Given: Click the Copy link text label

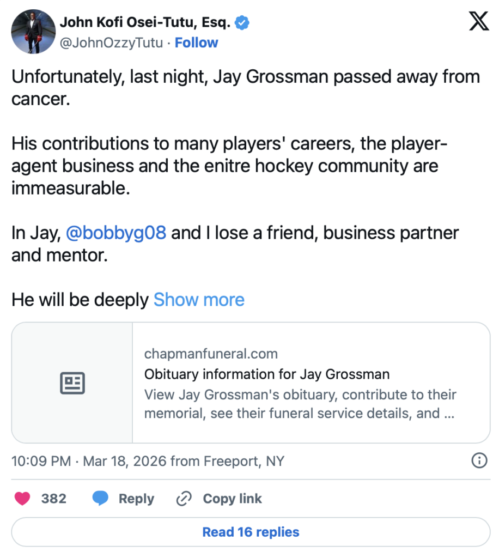Looking at the screenshot, I should click(232, 499).
